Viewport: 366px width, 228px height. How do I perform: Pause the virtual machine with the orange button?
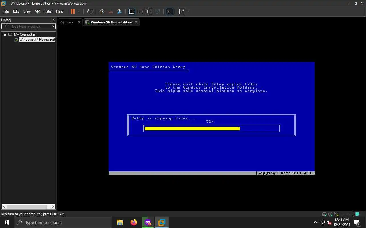coord(73,11)
